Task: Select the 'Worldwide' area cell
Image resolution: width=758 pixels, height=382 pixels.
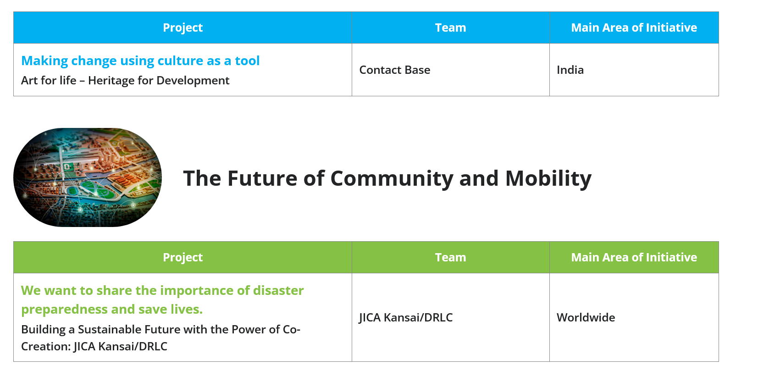Action: [x=586, y=318]
